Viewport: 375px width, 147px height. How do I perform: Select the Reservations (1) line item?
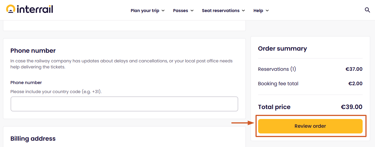[277, 69]
